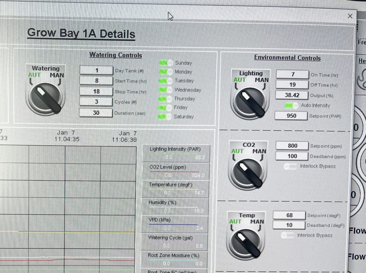Toggle the Sunday watering day switch
This screenshot has height=273, width=366.
[165, 63]
